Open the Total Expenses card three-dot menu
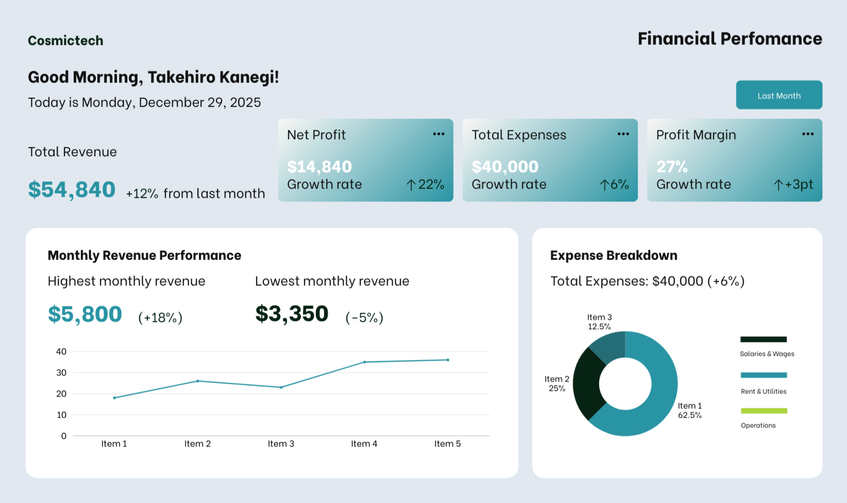 point(623,134)
